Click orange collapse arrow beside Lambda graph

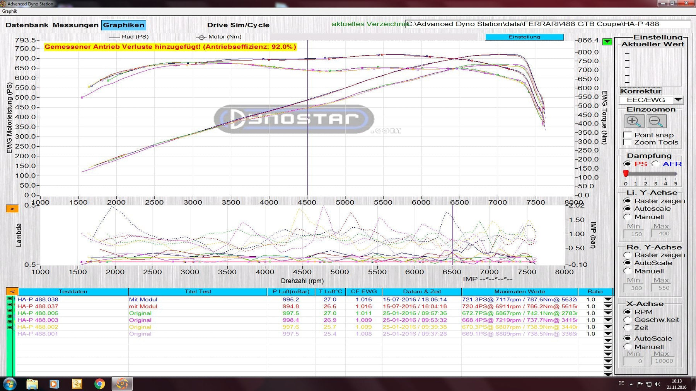[12, 209]
